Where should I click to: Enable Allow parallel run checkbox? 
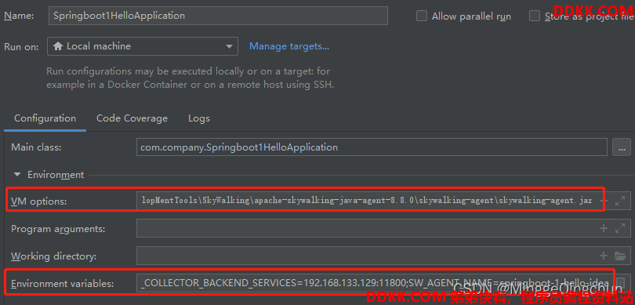[422, 16]
